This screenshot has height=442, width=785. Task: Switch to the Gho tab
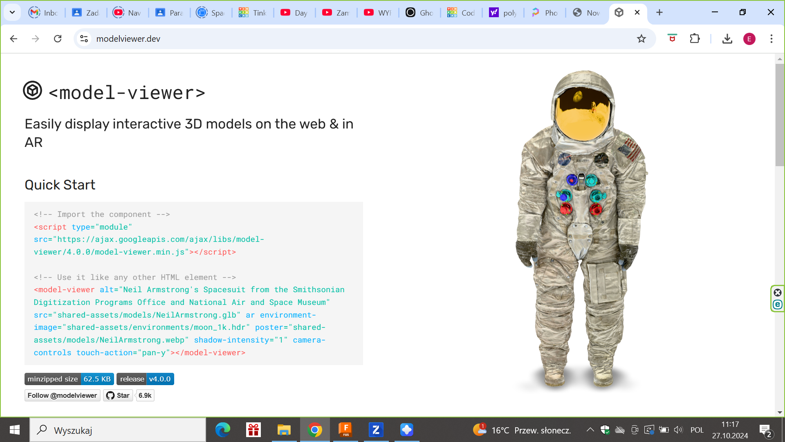coord(419,13)
